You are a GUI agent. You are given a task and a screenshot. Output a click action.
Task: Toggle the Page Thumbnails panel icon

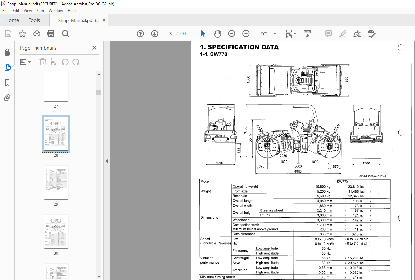coord(7,68)
